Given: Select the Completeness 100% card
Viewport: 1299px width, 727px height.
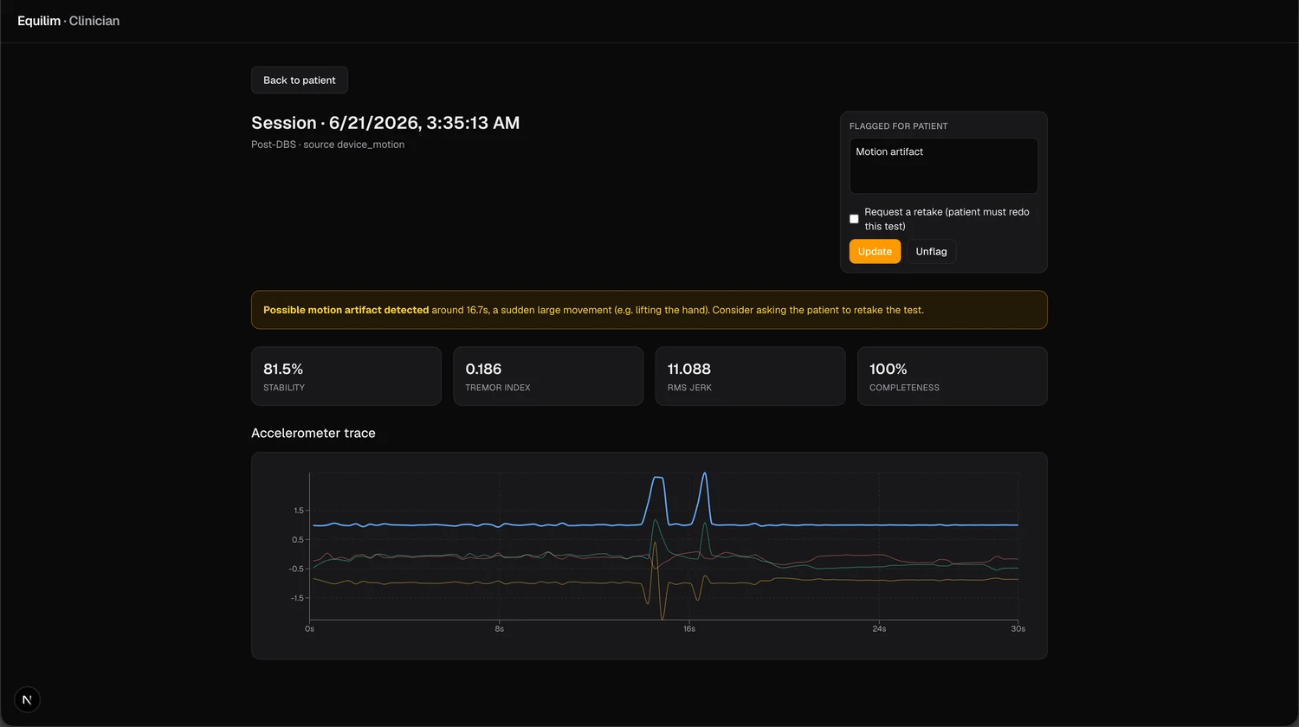Looking at the screenshot, I should [953, 376].
